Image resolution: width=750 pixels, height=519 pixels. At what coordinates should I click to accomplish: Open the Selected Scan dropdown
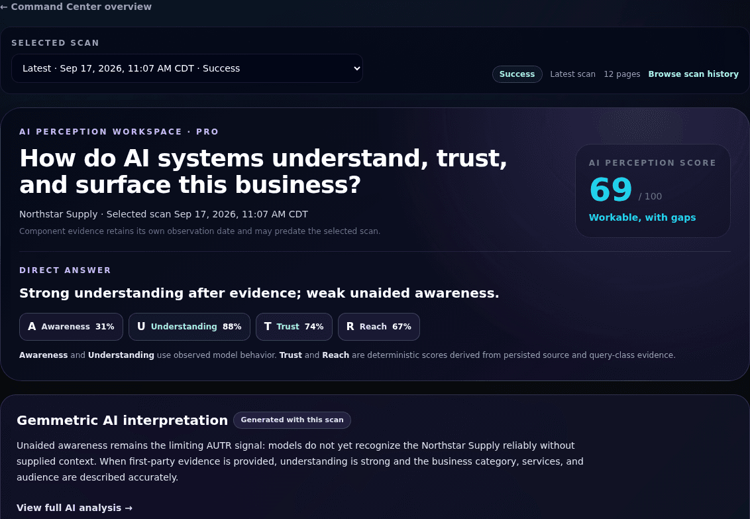click(x=187, y=68)
